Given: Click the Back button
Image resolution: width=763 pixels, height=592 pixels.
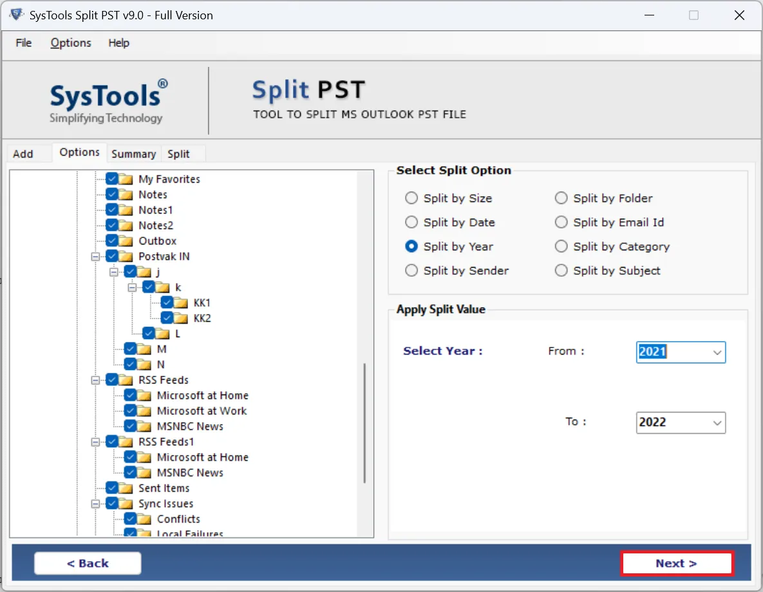Looking at the screenshot, I should click(x=88, y=563).
